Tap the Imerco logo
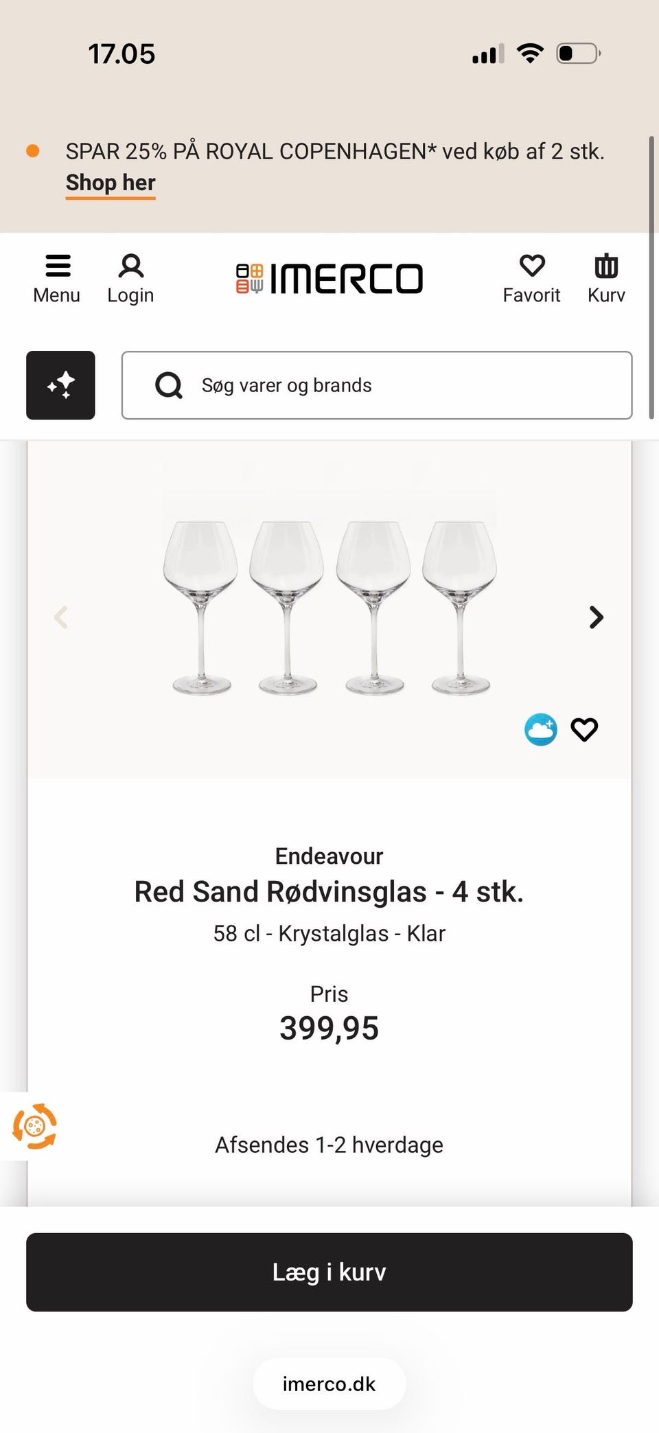The image size is (659, 1433). pos(329,278)
